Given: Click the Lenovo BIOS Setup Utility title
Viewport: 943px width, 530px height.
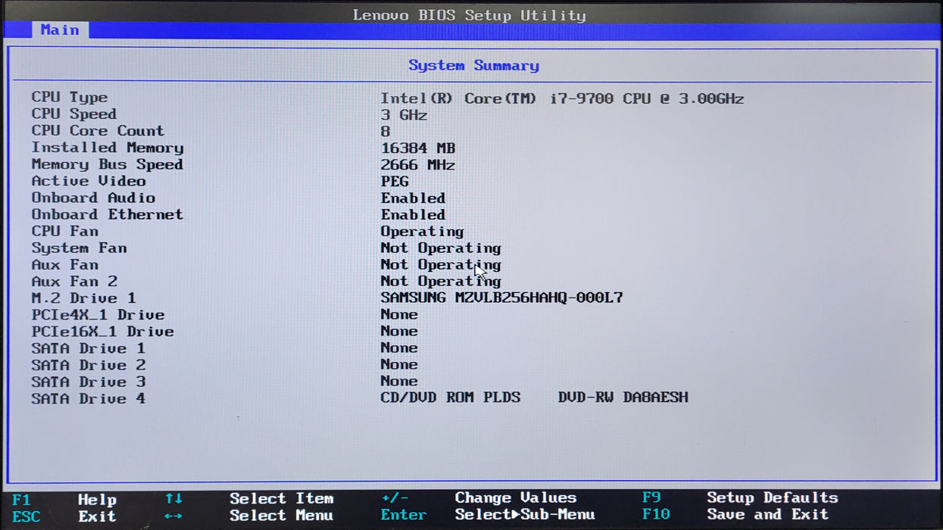Looking at the screenshot, I should (470, 15).
